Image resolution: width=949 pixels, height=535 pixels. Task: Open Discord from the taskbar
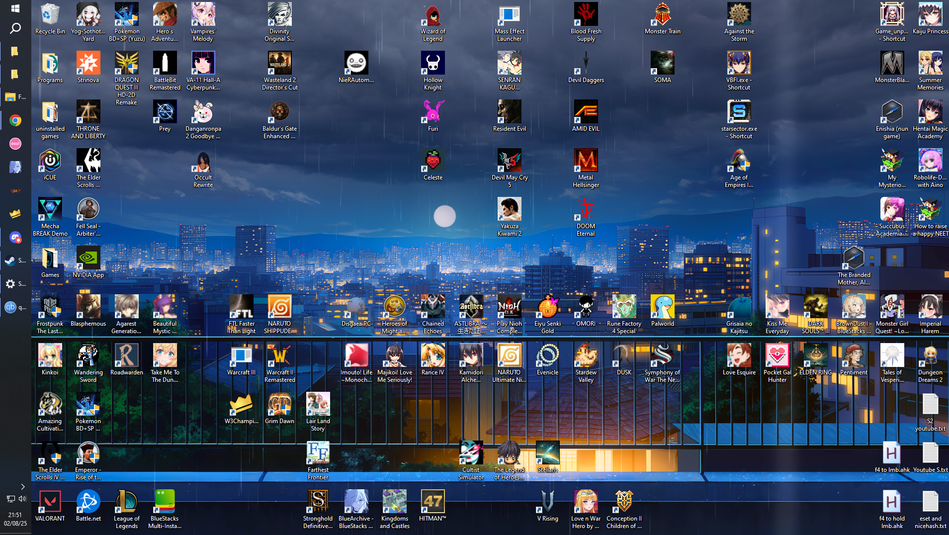pyautogui.click(x=15, y=238)
